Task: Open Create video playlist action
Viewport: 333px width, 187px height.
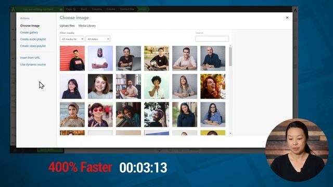Action: tap(33, 46)
